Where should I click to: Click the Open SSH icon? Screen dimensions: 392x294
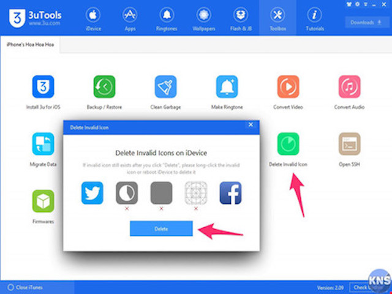coord(350,144)
